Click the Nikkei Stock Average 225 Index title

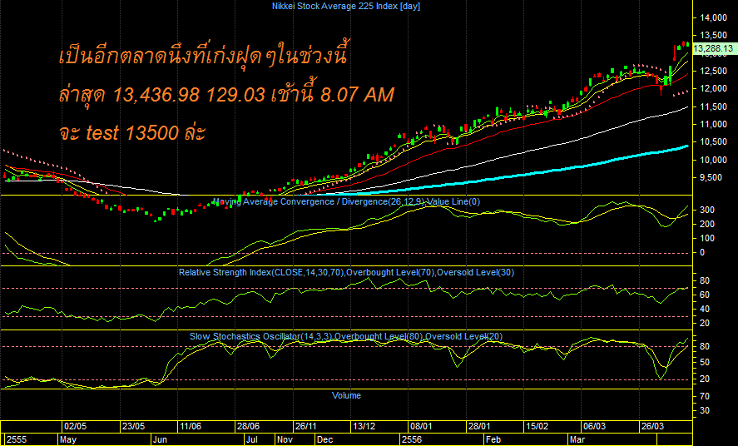346,6
